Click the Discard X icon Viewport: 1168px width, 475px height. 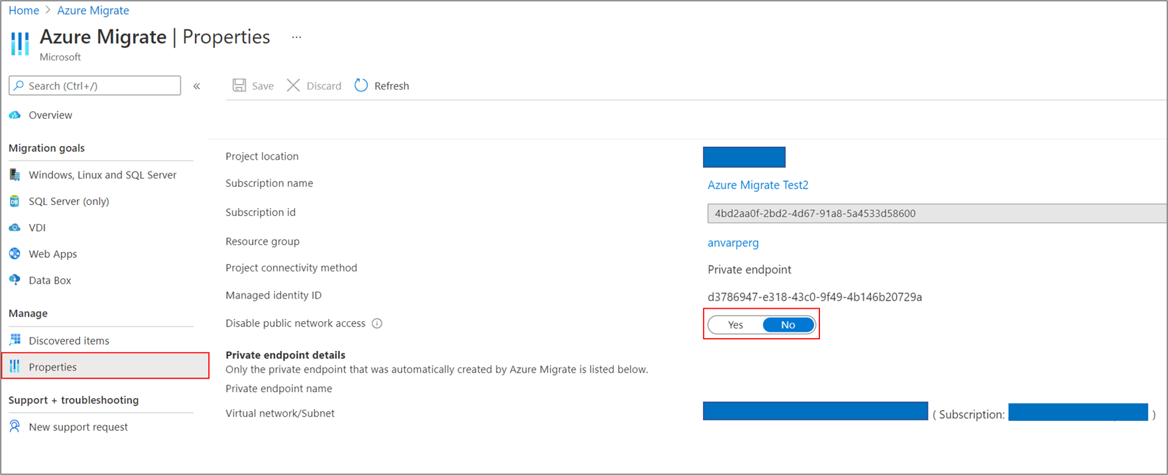pyautogui.click(x=293, y=86)
